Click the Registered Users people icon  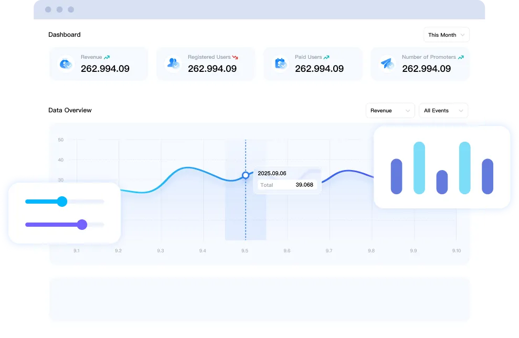173,64
